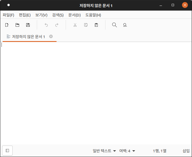192x157 pixels.
Task: Click the Open File folder icon
Action: coord(17,25)
